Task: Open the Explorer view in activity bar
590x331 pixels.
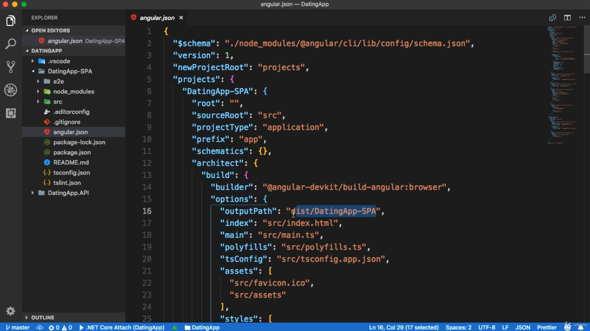Action: pos(11,21)
